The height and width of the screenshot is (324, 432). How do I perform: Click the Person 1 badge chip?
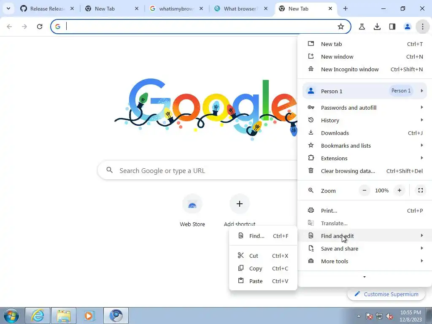[401, 91]
